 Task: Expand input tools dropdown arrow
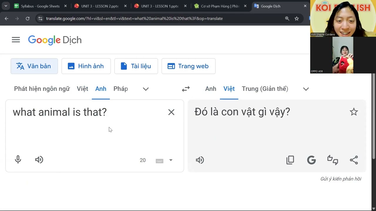[x=171, y=160]
